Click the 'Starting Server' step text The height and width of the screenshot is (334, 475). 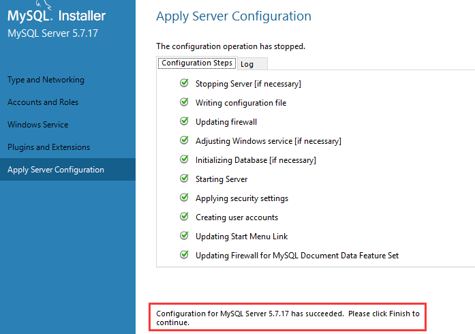tap(221, 179)
